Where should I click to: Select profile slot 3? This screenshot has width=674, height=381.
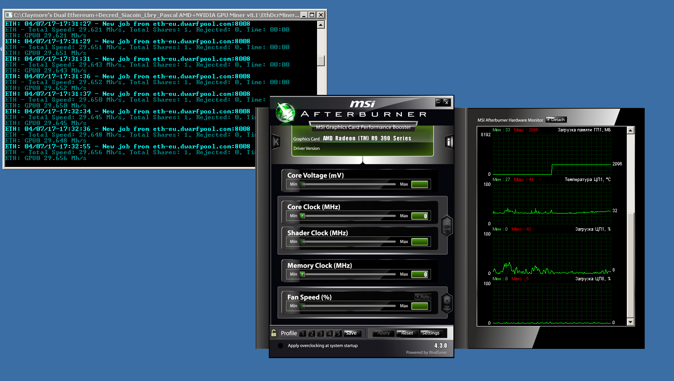click(x=320, y=333)
